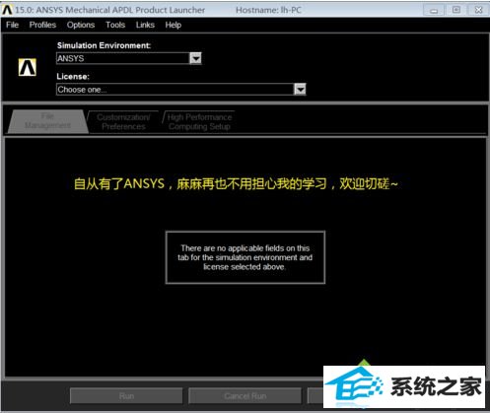The width and height of the screenshot is (490, 413).
Task: Click the yellow ANSYS logo icon
Action: (28, 67)
